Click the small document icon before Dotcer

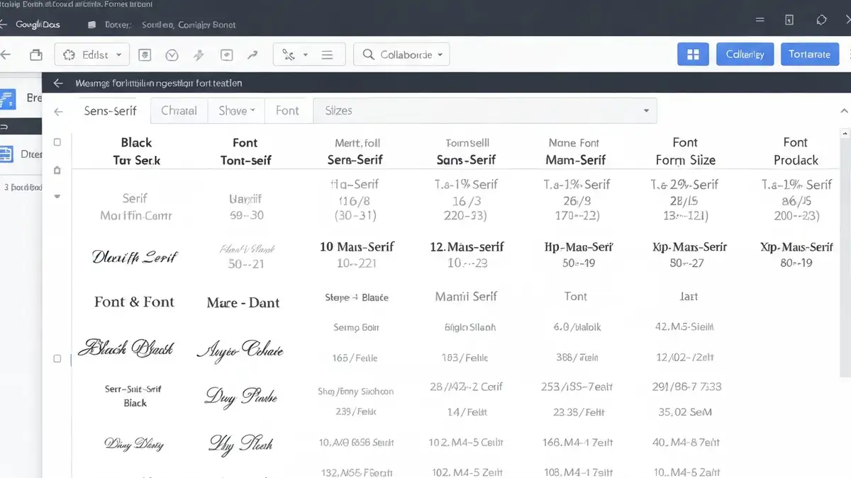click(91, 25)
